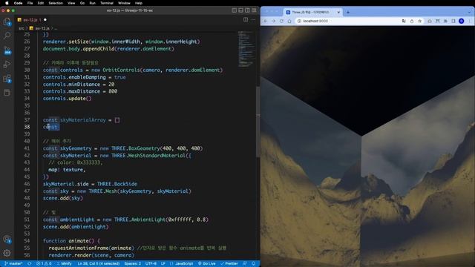
Task: Split the editor to the right
Action: click(246, 20)
